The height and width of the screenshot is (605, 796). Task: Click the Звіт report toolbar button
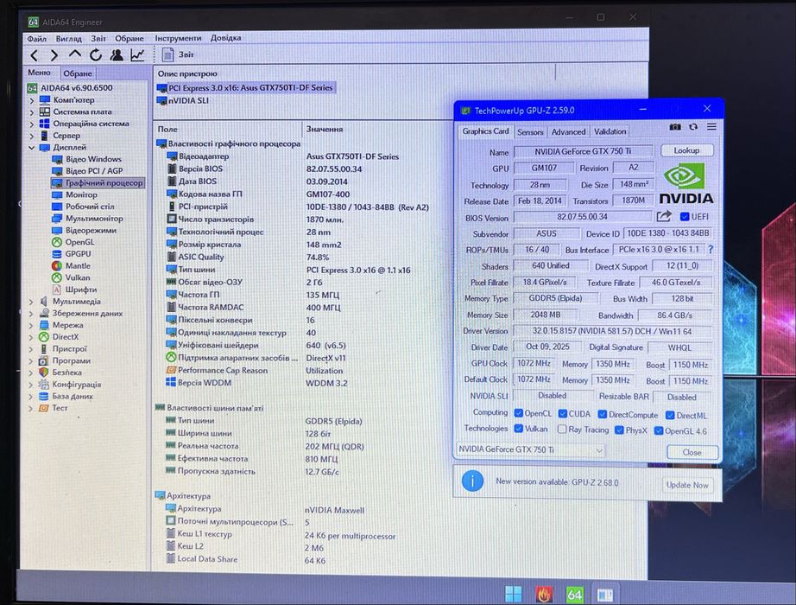click(178, 54)
